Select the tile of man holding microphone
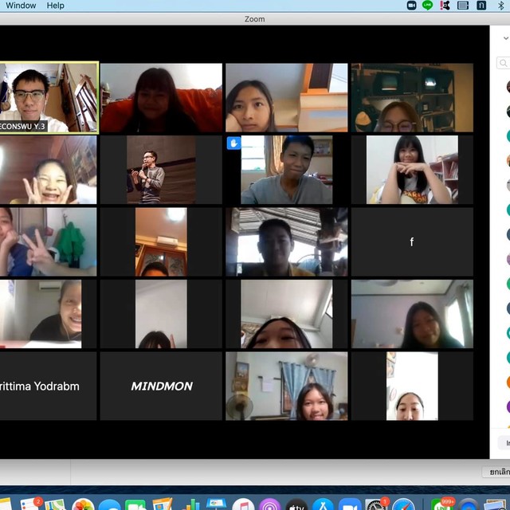Image resolution: width=510 pixels, height=510 pixels. 161,170
